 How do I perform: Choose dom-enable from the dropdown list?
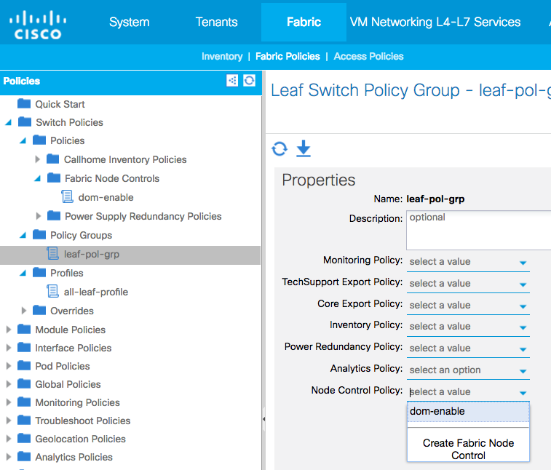(x=437, y=412)
